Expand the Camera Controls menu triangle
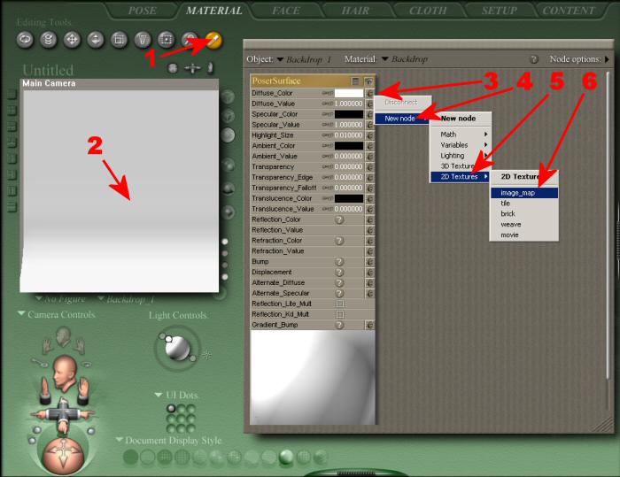This screenshot has width=620, height=477. pos(21,314)
